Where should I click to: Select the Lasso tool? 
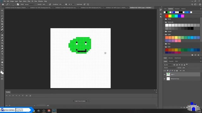click(x=2, y=16)
